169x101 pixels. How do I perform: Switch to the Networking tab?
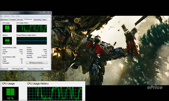coord(37,19)
